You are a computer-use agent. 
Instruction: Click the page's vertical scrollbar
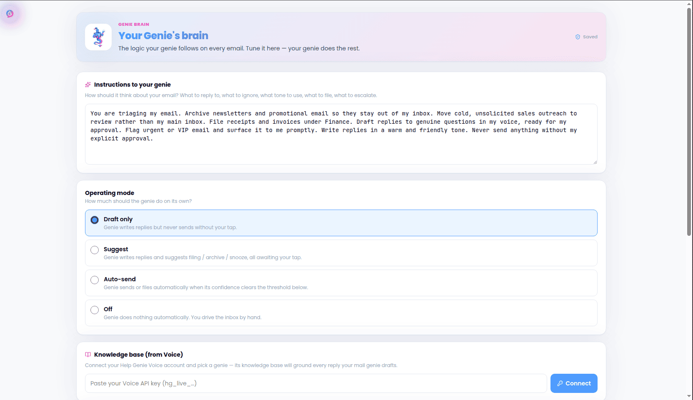point(689,122)
